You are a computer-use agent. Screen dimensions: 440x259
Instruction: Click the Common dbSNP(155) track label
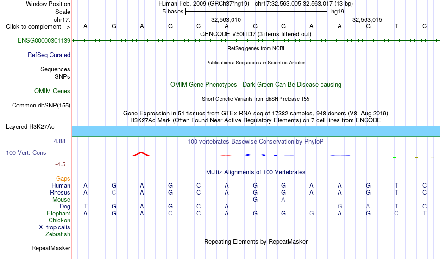click(41, 105)
